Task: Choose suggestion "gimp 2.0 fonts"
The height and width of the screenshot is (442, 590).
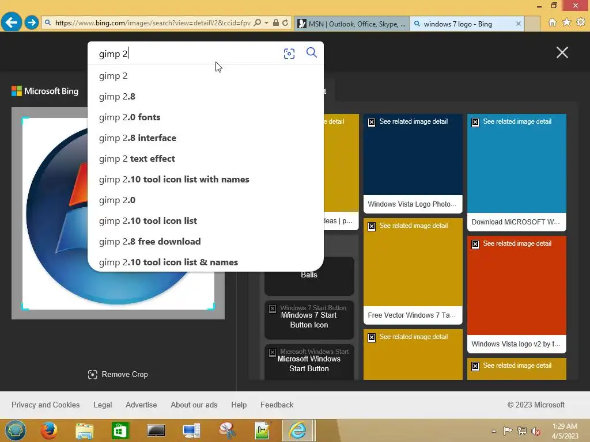Action: click(206, 117)
